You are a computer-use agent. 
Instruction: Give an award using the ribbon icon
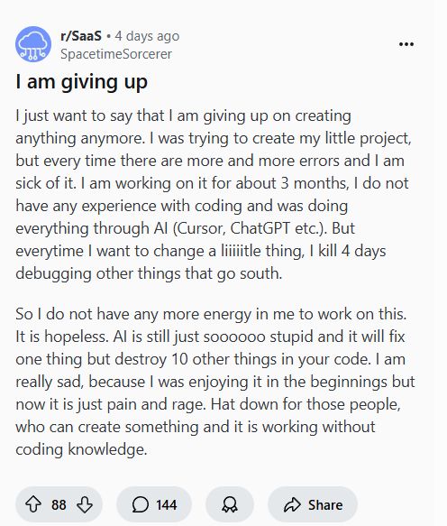(230, 504)
